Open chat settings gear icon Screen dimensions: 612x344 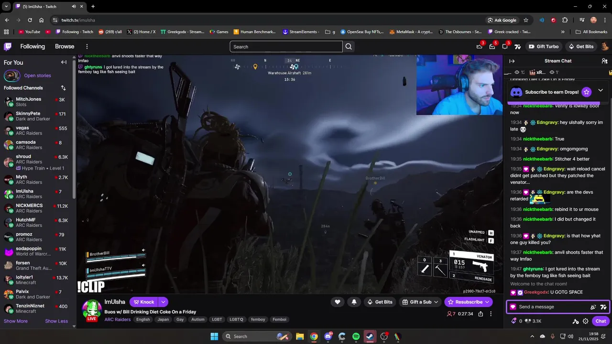coord(586,321)
